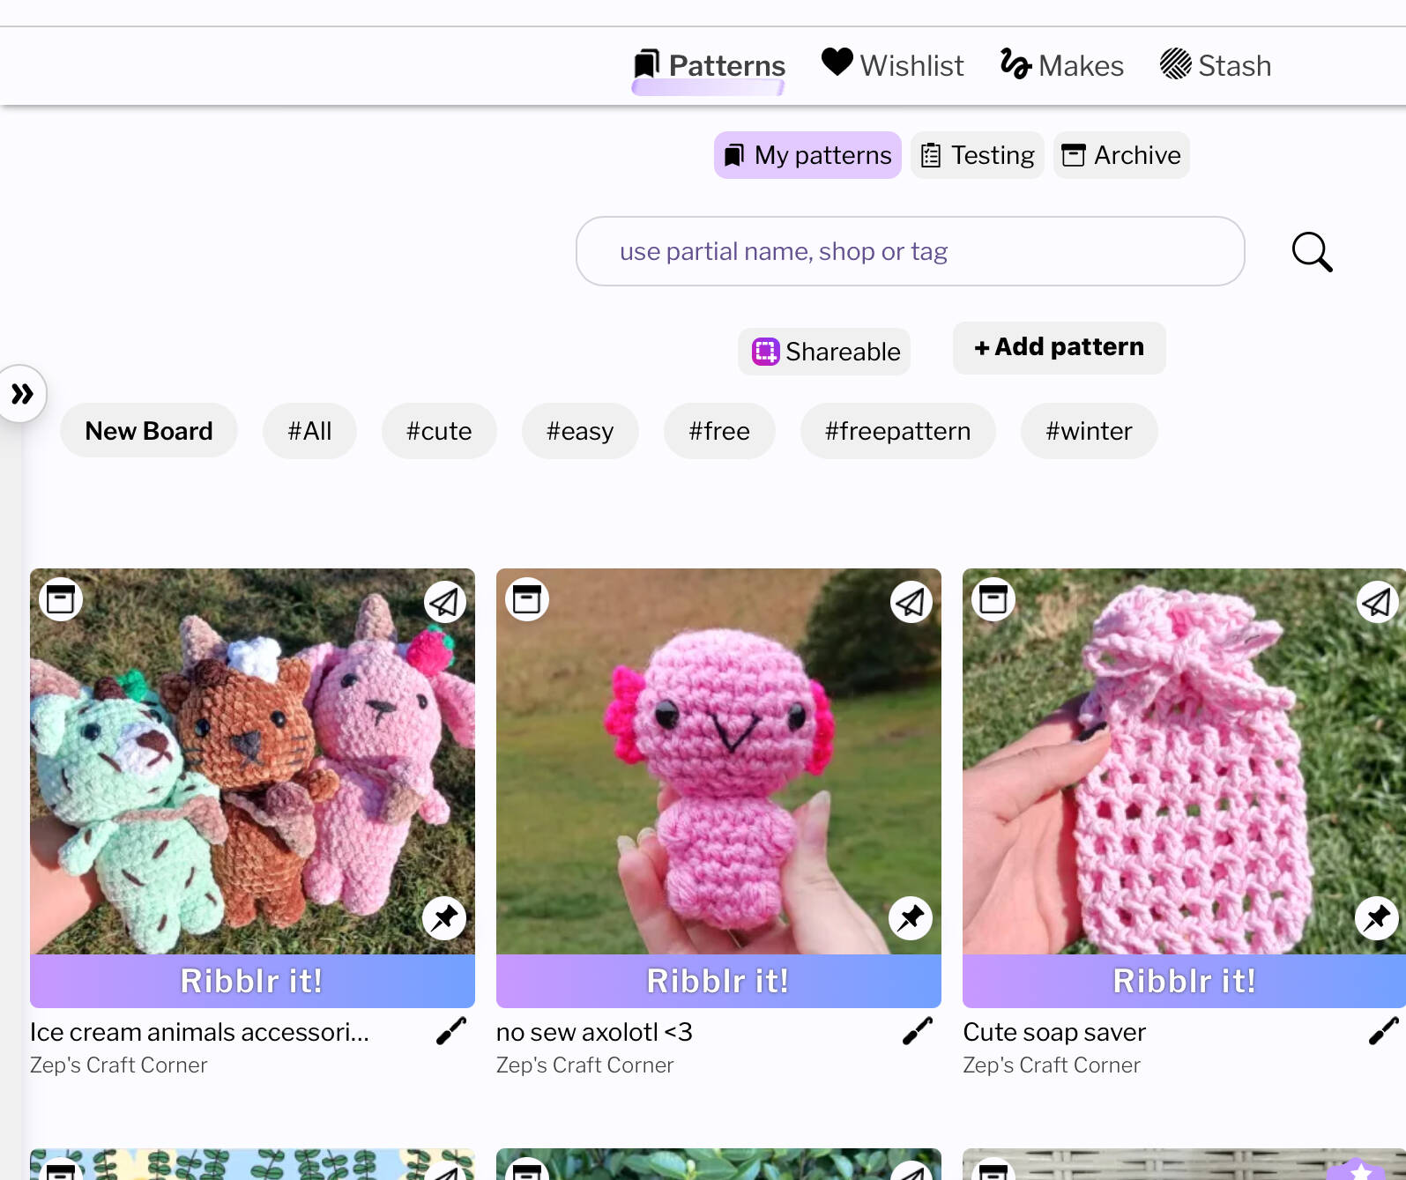Pin the Ice cream animals pattern
The image size is (1406, 1180).
click(x=444, y=918)
